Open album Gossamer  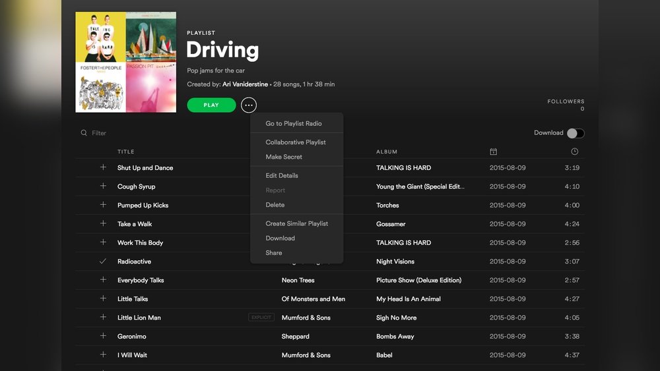pos(391,224)
